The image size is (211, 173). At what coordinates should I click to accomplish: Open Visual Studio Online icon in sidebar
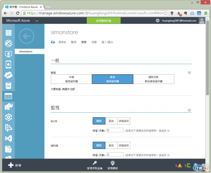point(8,138)
